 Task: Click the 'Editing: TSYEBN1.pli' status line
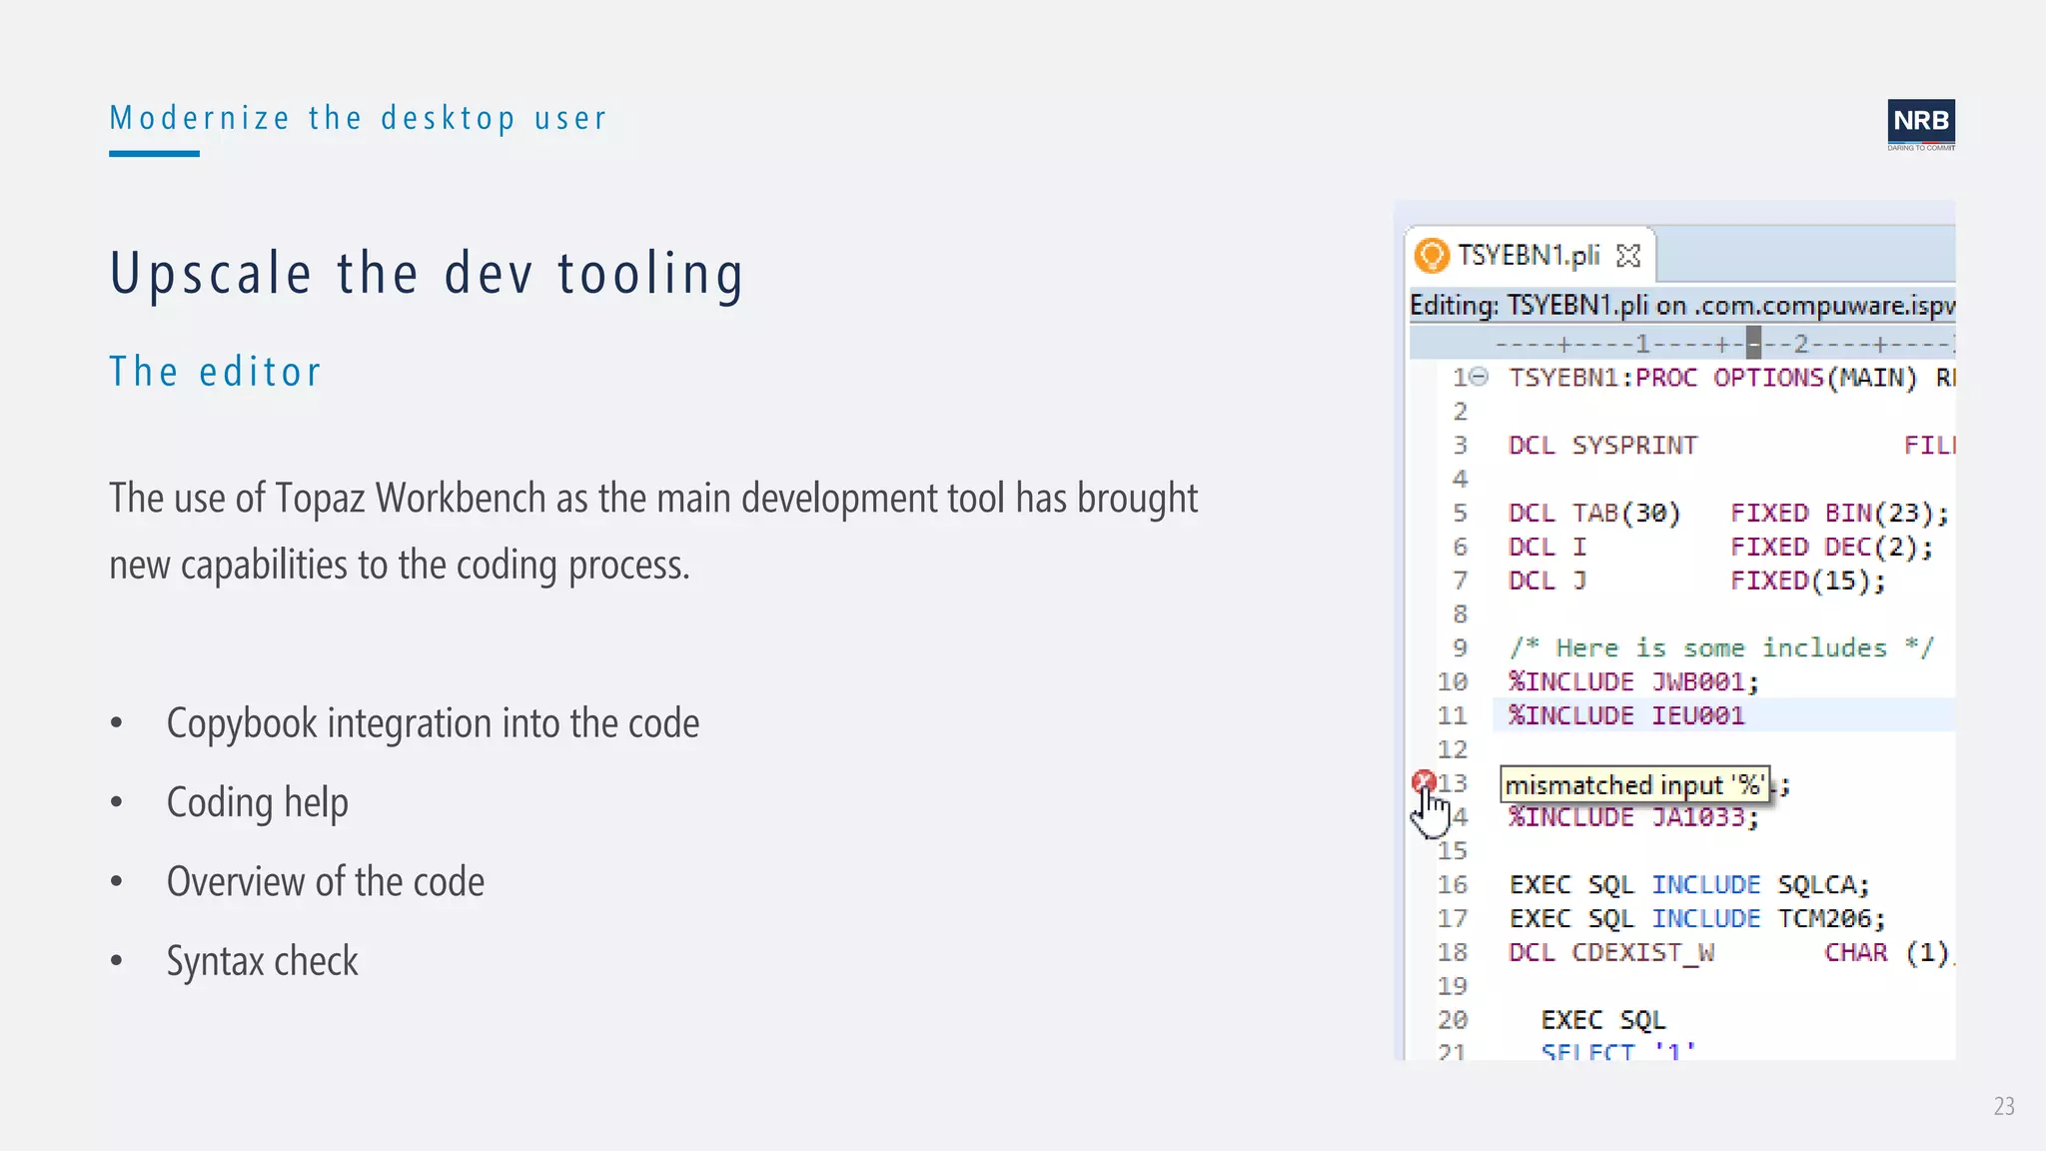click(x=1682, y=305)
